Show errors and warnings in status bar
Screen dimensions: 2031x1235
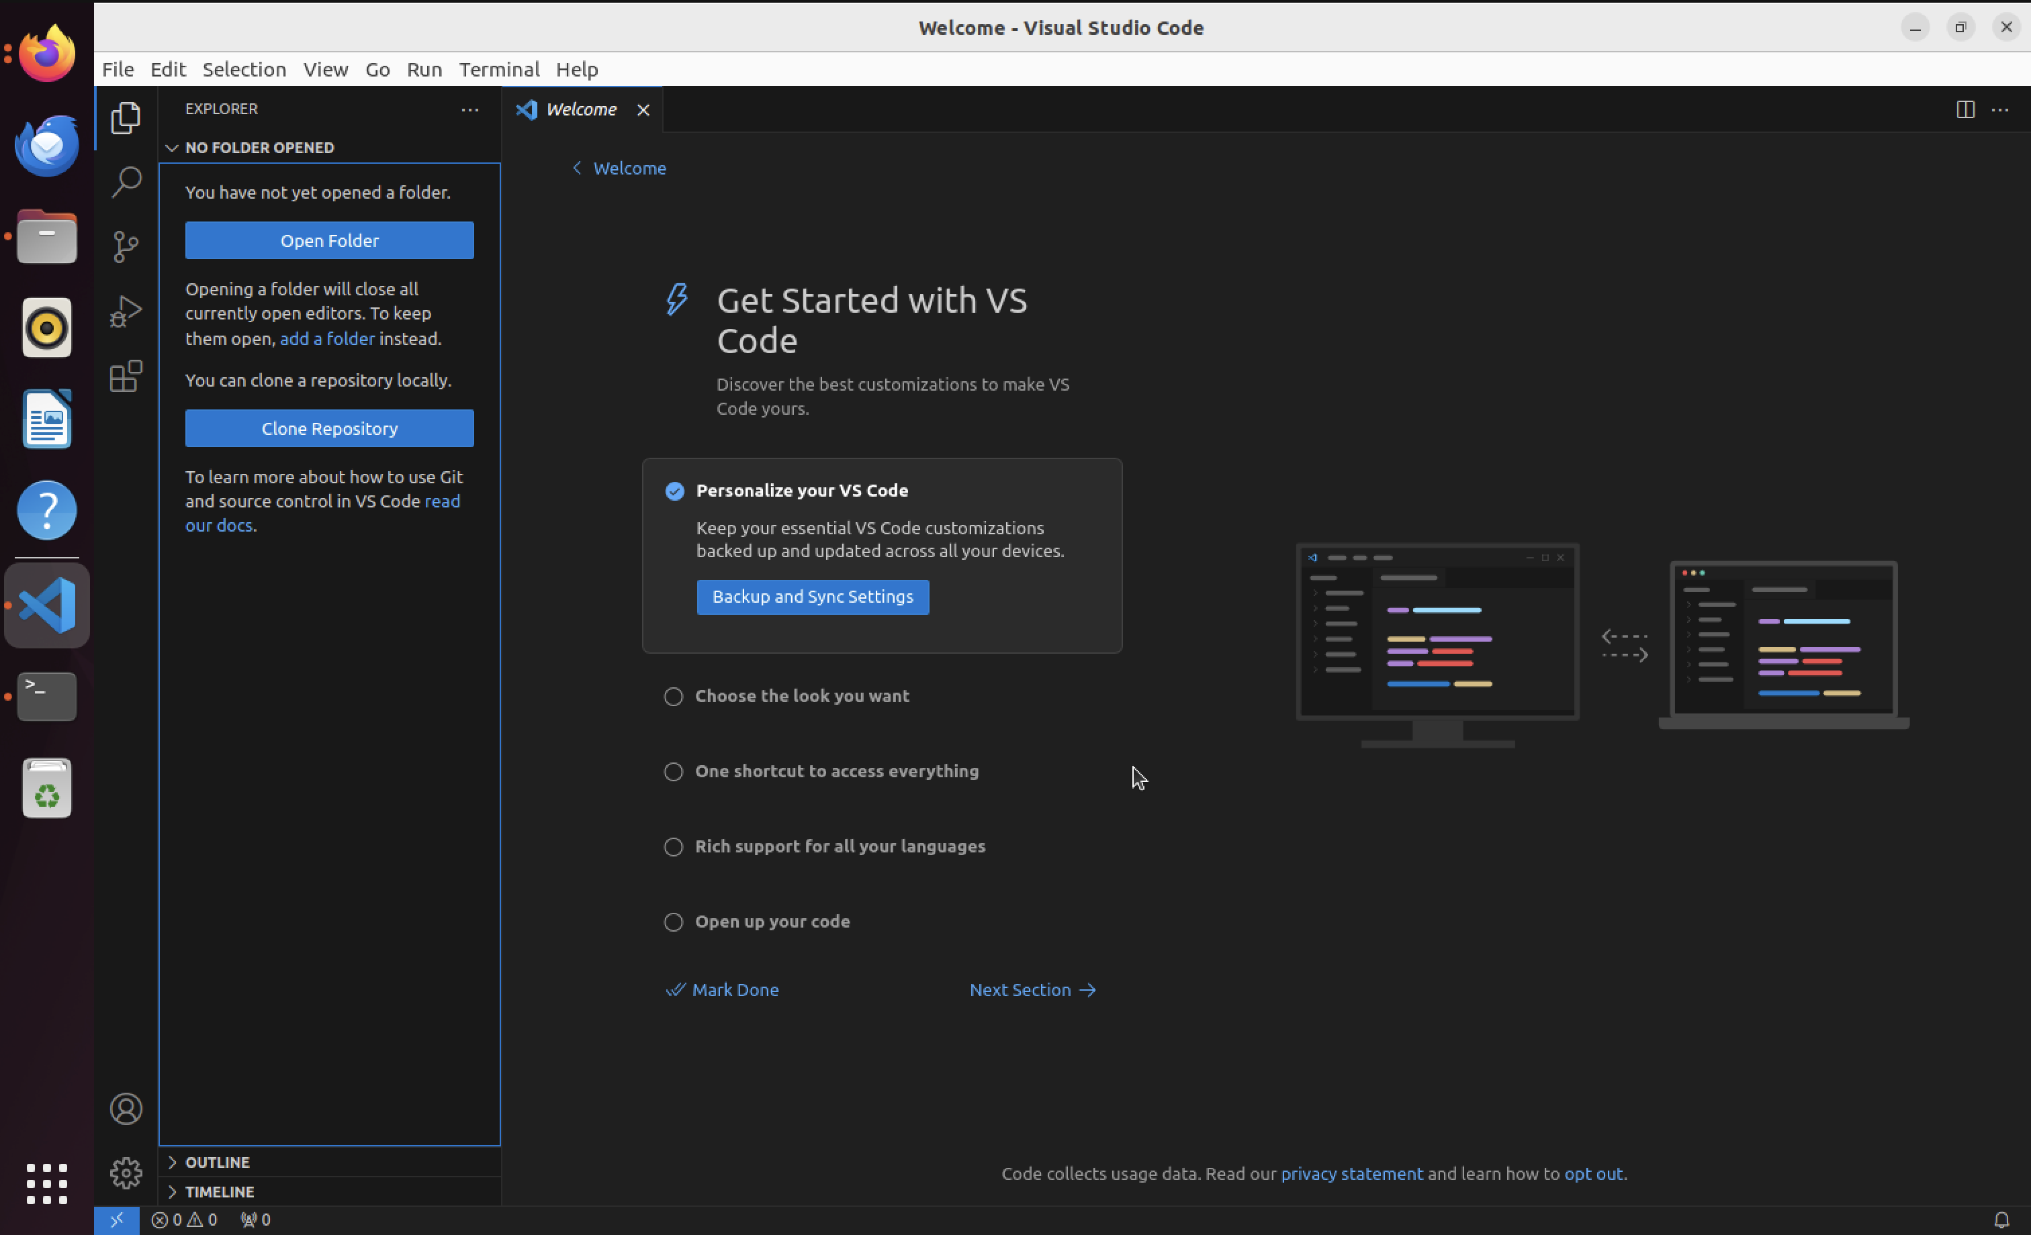(x=185, y=1220)
